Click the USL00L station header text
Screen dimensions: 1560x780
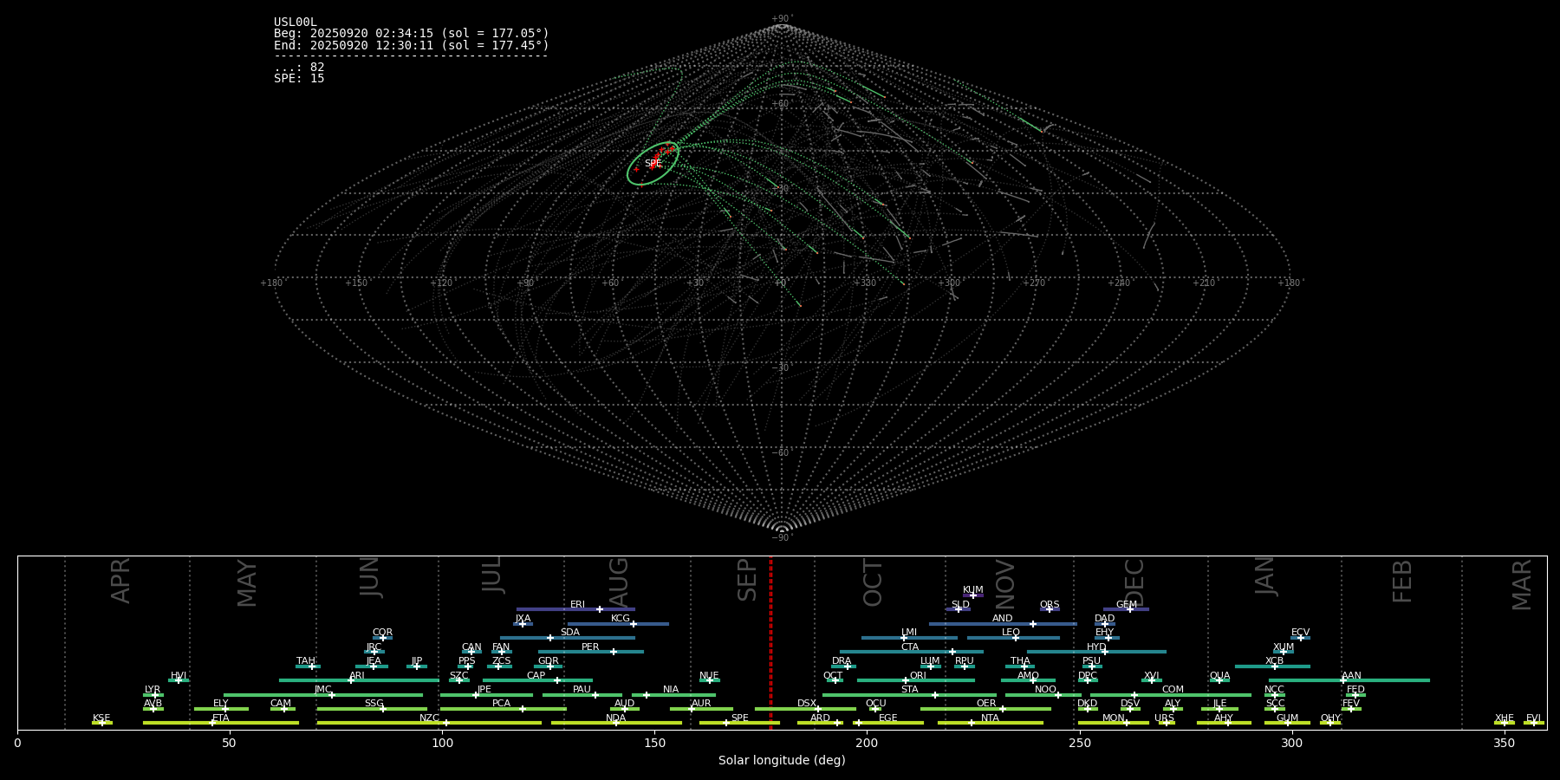(x=296, y=23)
